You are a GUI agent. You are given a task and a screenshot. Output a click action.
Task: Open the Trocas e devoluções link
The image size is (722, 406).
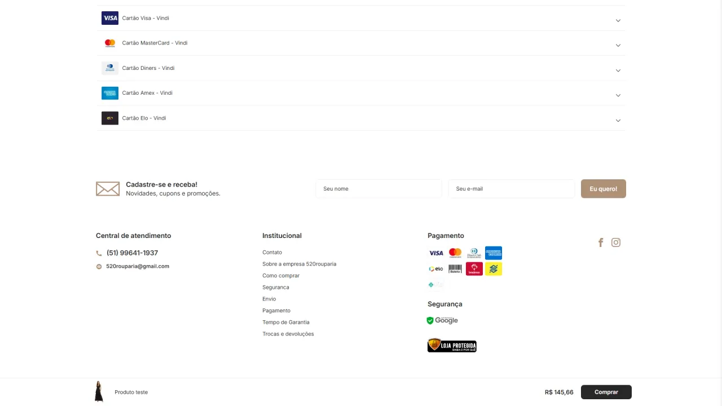coord(288,334)
